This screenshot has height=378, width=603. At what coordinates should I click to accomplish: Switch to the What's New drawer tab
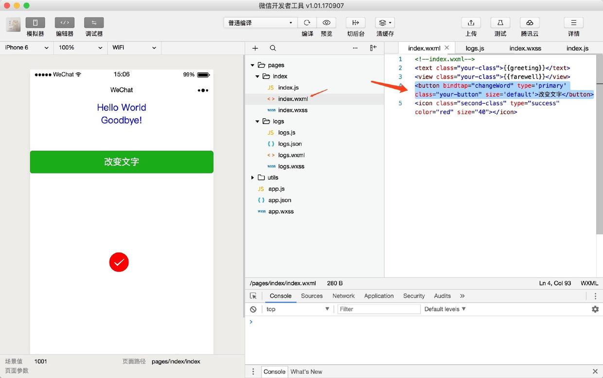click(306, 372)
